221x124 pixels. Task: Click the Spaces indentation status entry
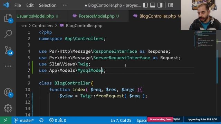coord(142,120)
